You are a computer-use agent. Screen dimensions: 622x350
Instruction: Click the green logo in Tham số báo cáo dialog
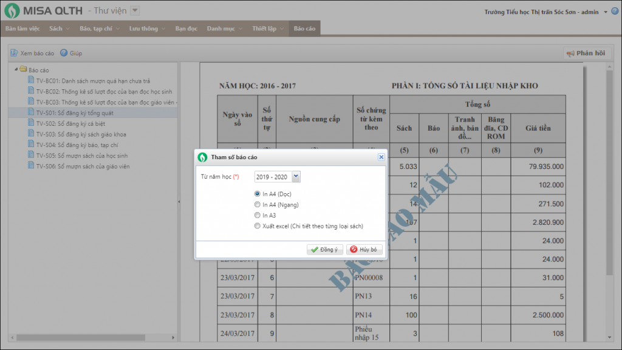point(202,157)
